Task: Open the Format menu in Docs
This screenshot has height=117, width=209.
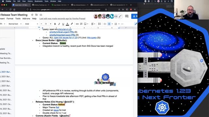Action: 10,19
